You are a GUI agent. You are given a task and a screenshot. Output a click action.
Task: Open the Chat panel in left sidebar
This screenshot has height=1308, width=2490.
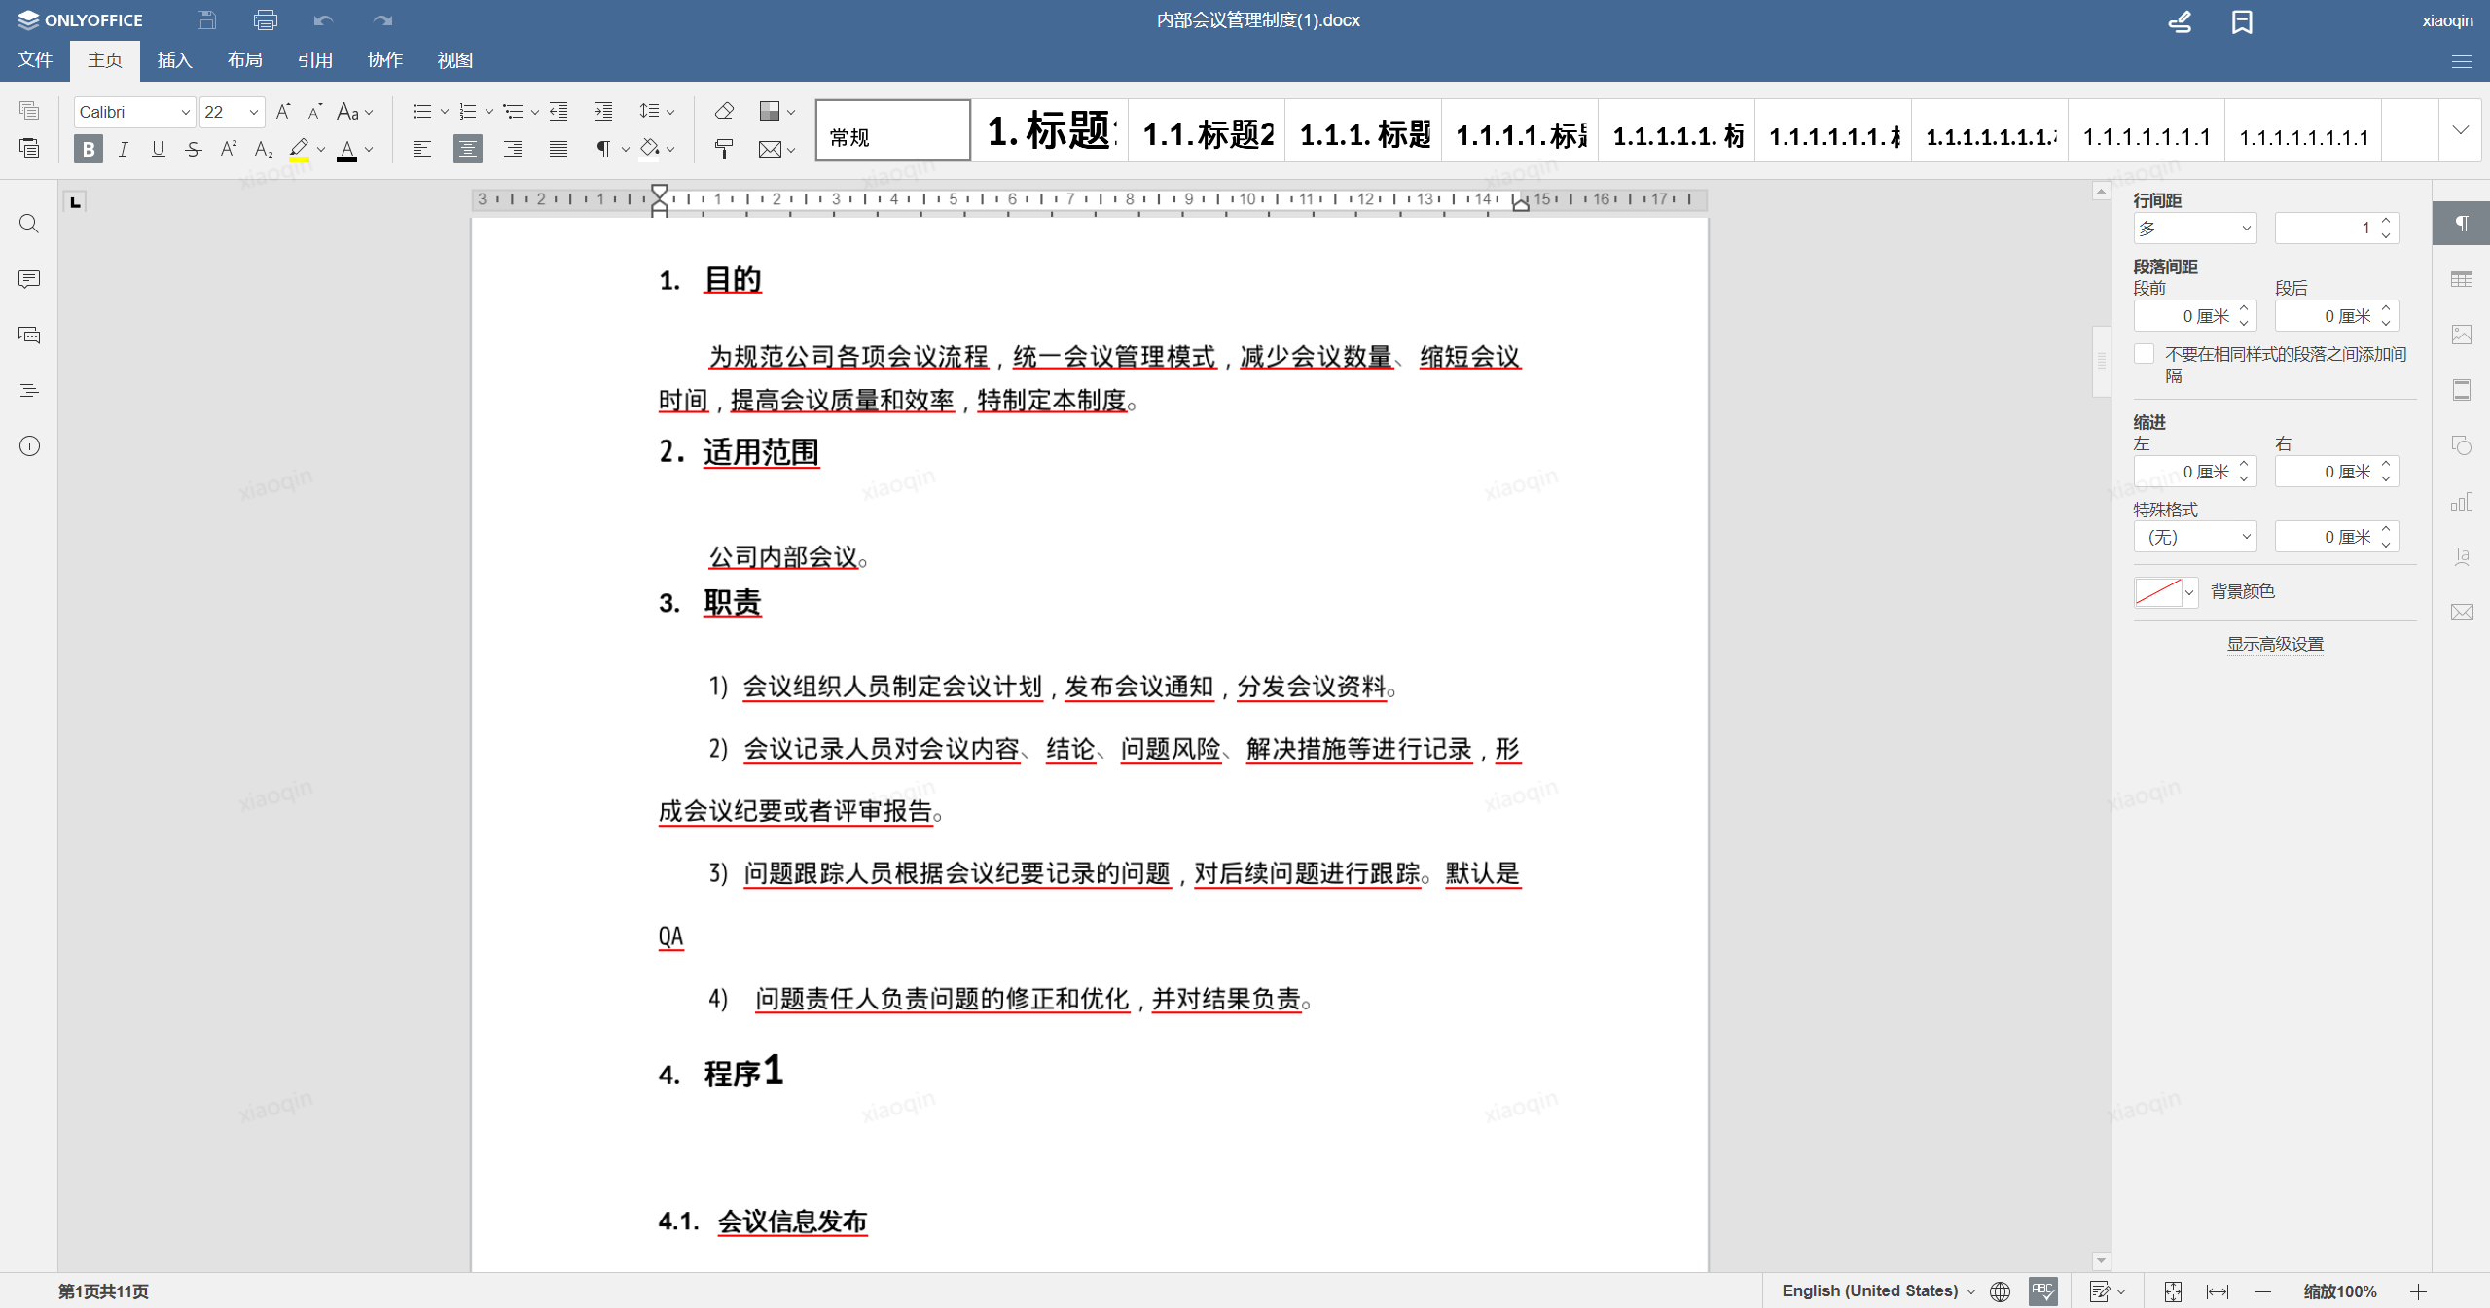point(29,335)
